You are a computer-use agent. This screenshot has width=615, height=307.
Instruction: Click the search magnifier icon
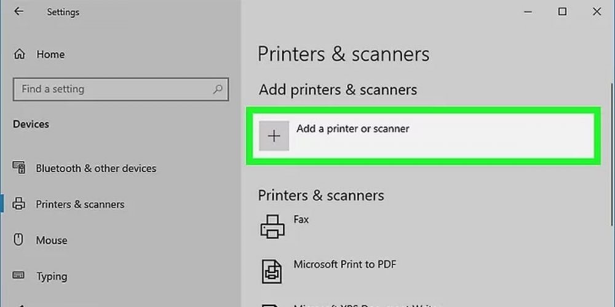point(218,89)
